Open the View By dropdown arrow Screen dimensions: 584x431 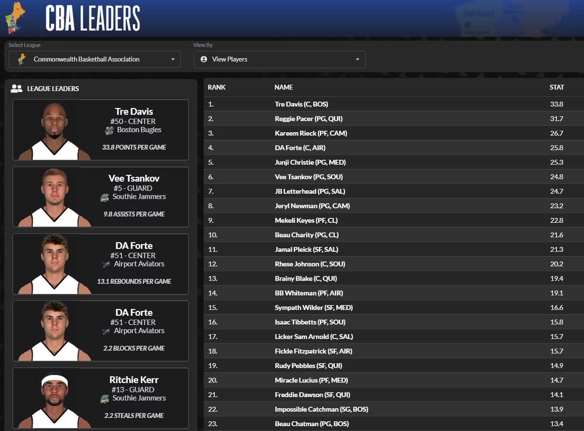(358, 60)
